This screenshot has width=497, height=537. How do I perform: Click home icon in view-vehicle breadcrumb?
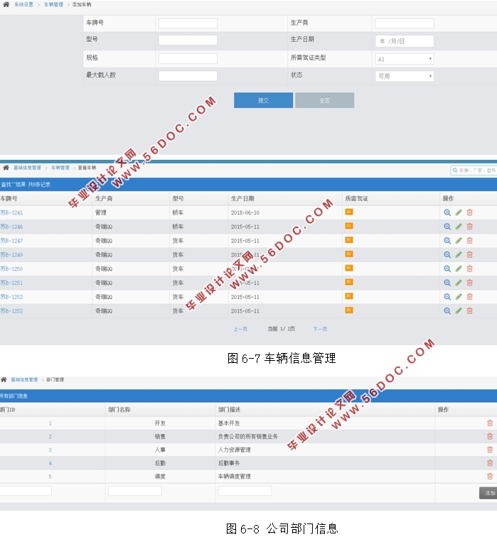[x=6, y=168]
